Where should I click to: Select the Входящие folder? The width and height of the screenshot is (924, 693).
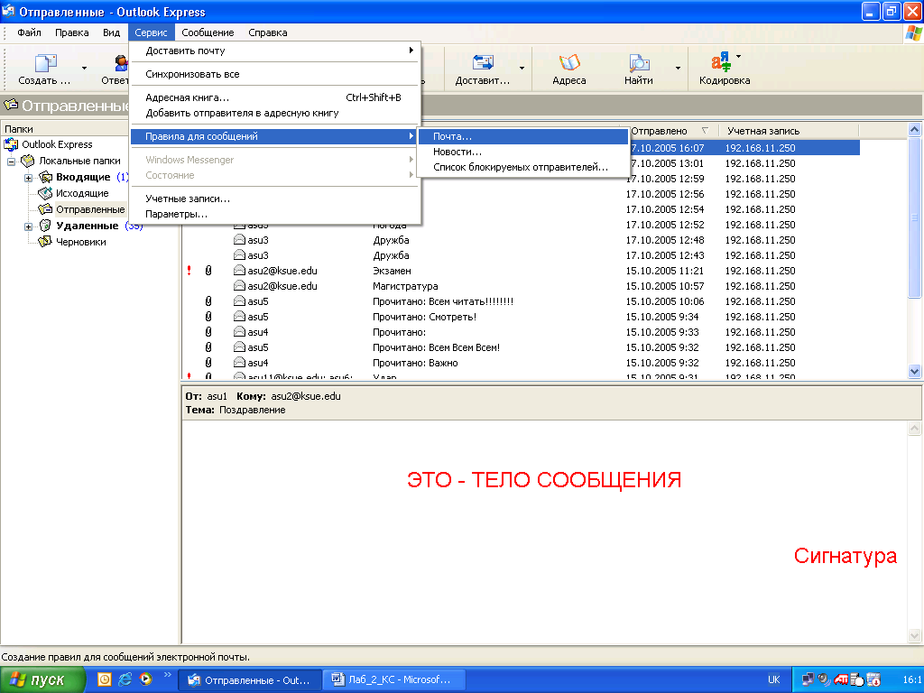(x=83, y=178)
